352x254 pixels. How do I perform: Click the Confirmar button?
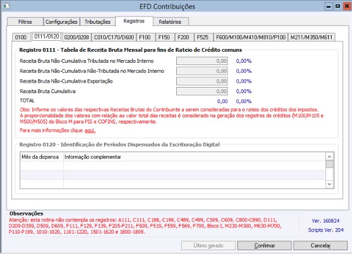pyautogui.click(x=264, y=246)
